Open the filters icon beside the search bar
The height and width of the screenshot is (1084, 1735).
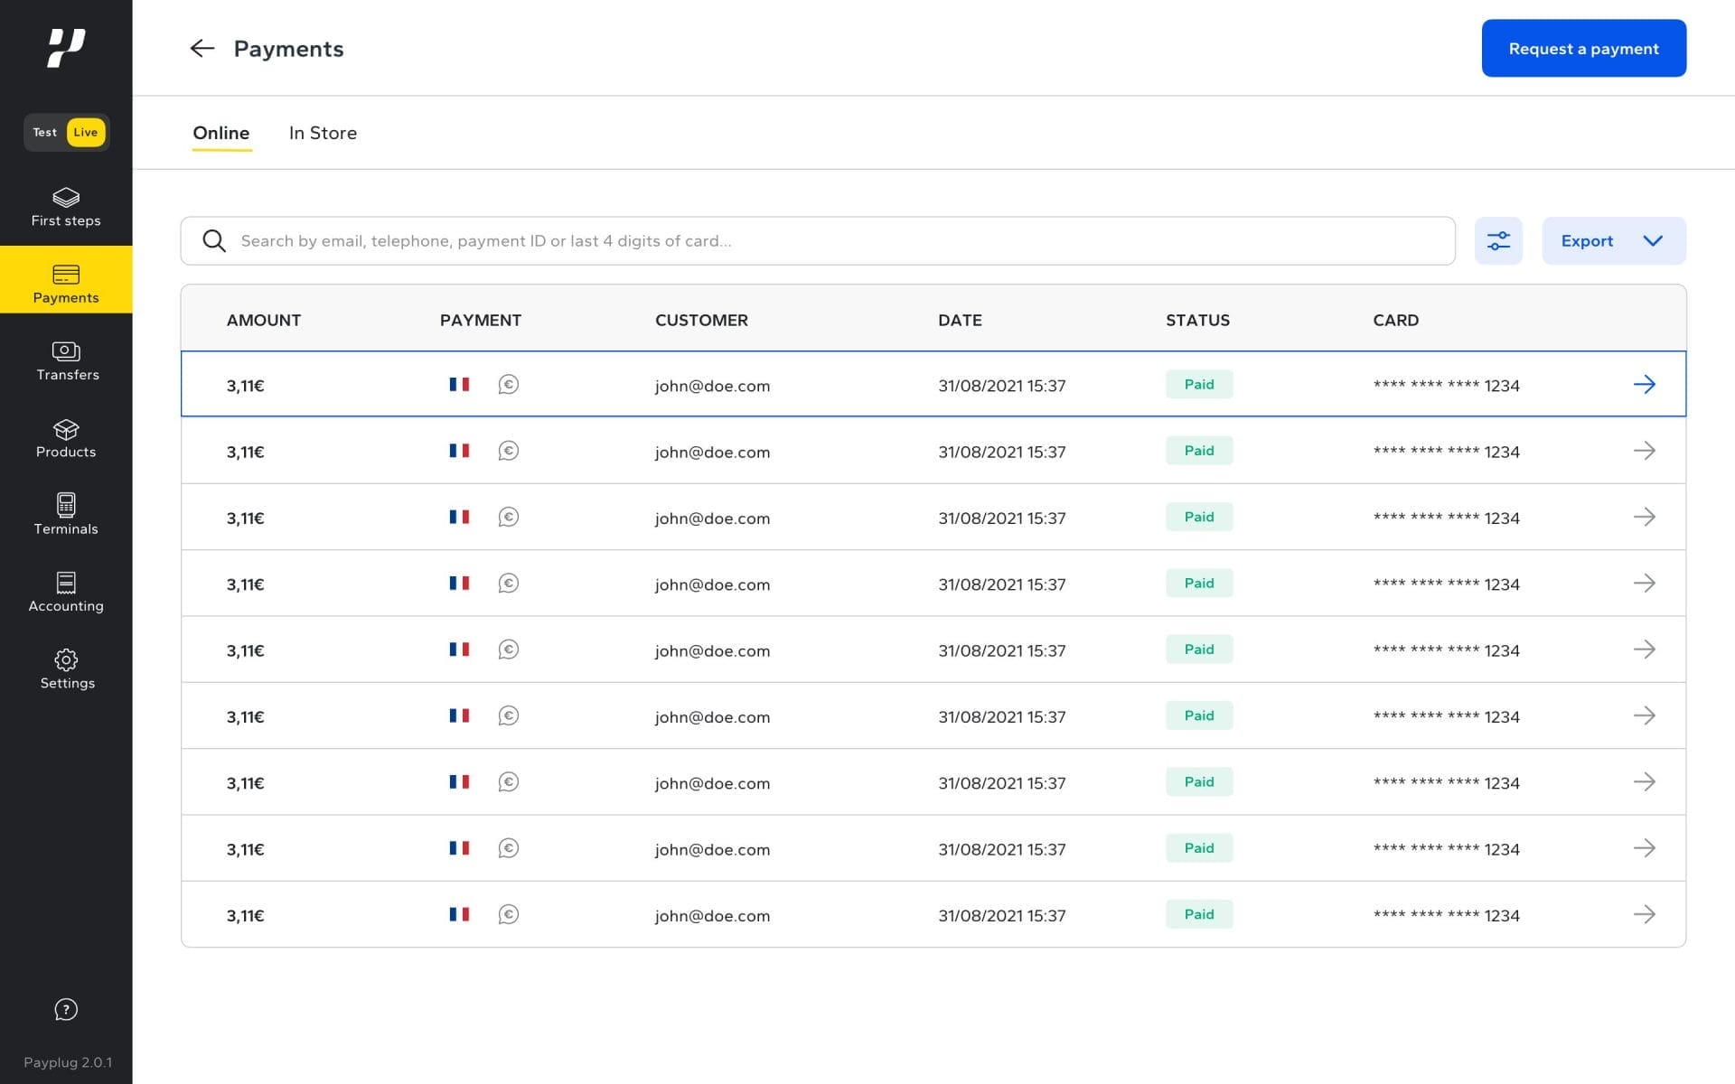pyautogui.click(x=1498, y=240)
